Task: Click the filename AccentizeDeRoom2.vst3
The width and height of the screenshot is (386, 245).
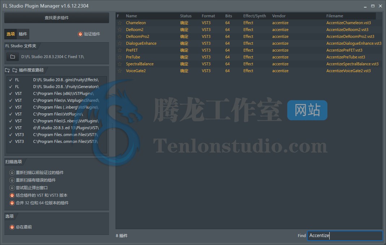Action: (x=347, y=30)
